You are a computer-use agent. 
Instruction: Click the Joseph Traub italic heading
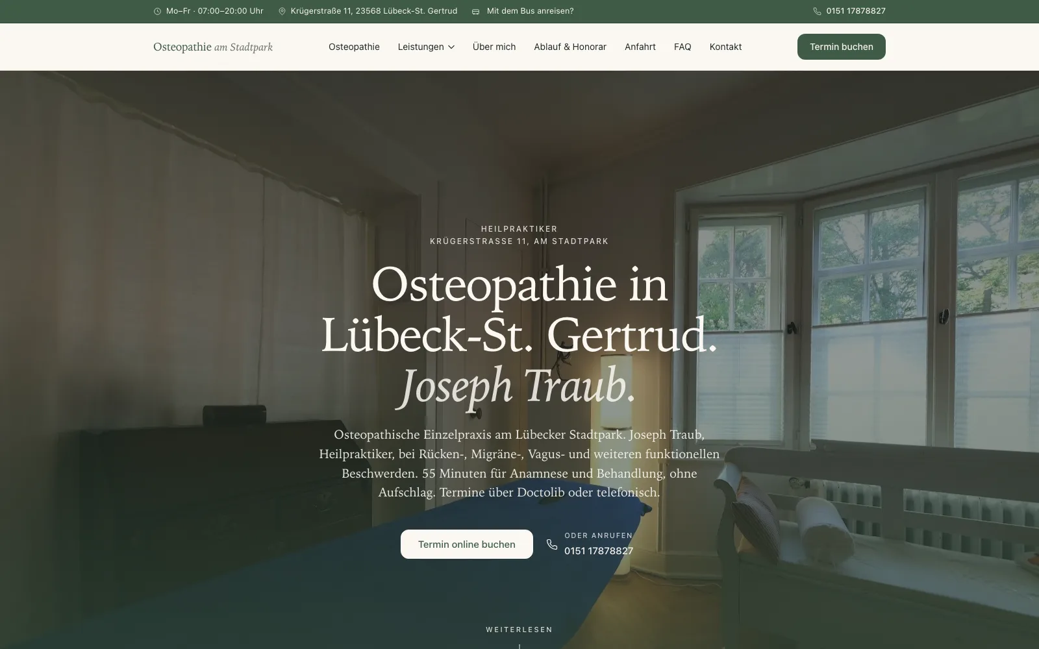click(x=517, y=387)
